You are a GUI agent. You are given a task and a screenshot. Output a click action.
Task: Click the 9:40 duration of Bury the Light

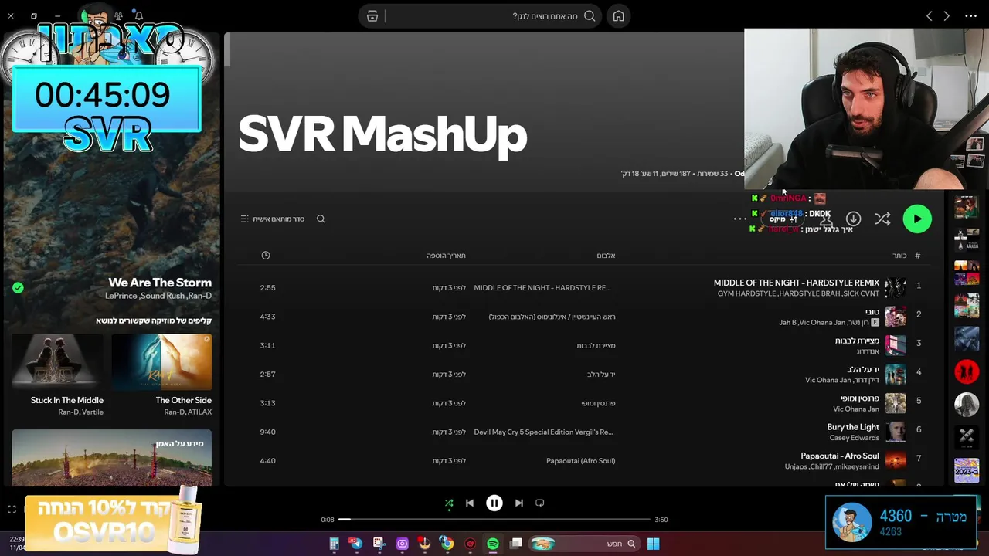267,432
